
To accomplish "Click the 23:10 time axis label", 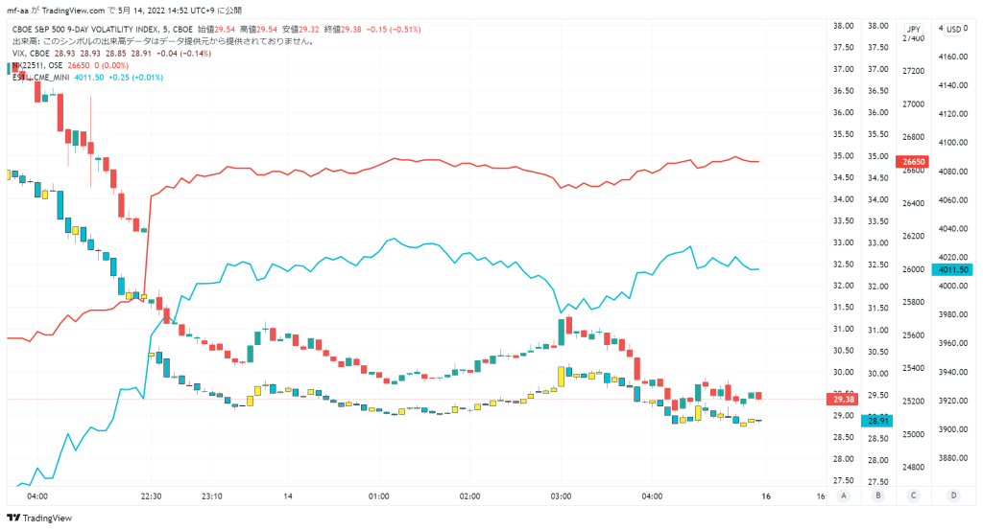I will (212, 496).
